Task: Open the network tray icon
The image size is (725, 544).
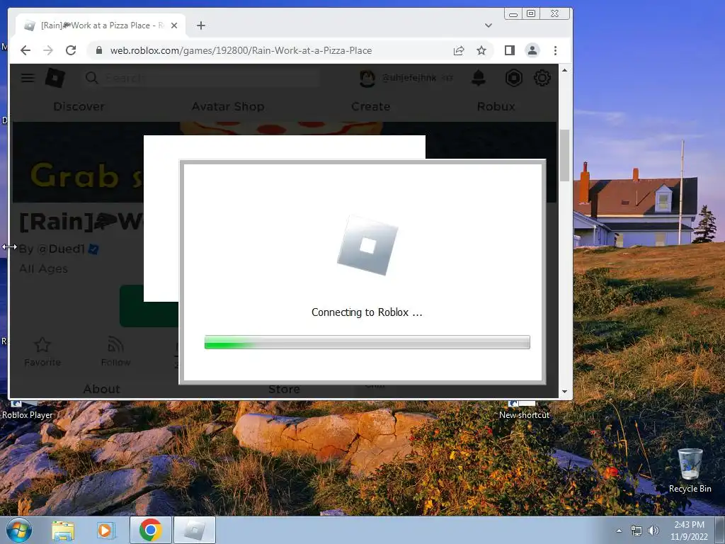Action: point(636,531)
